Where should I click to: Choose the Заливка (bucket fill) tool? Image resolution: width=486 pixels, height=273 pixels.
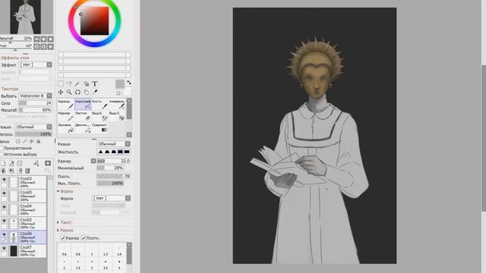pos(66,128)
